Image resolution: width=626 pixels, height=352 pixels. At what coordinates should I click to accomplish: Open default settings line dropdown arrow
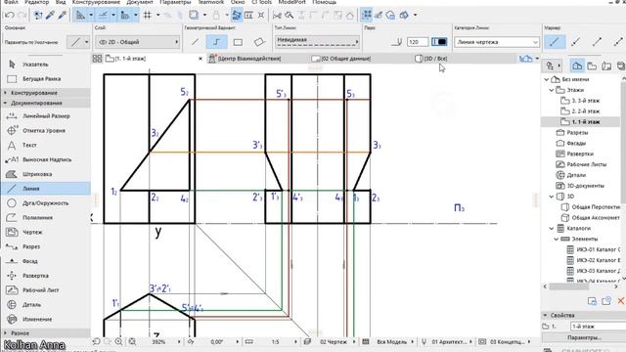pos(87,42)
